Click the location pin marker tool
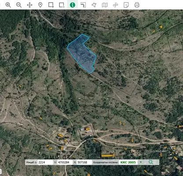183x176 pixels. tap(40, 5)
